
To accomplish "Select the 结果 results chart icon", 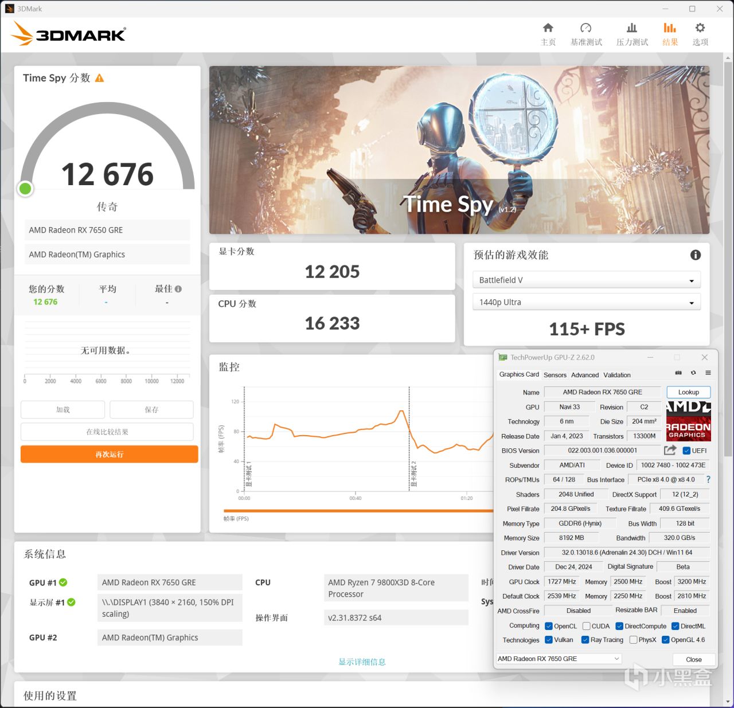I will (x=670, y=28).
